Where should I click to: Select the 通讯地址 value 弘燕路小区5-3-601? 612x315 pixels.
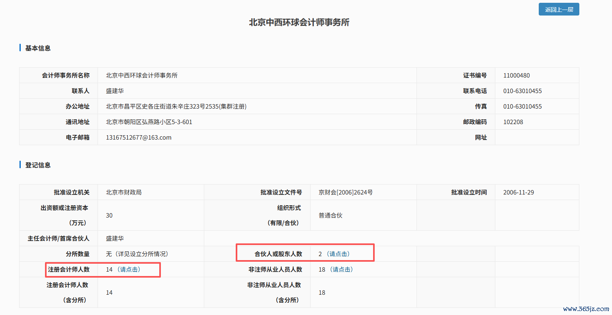click(149, 122)
